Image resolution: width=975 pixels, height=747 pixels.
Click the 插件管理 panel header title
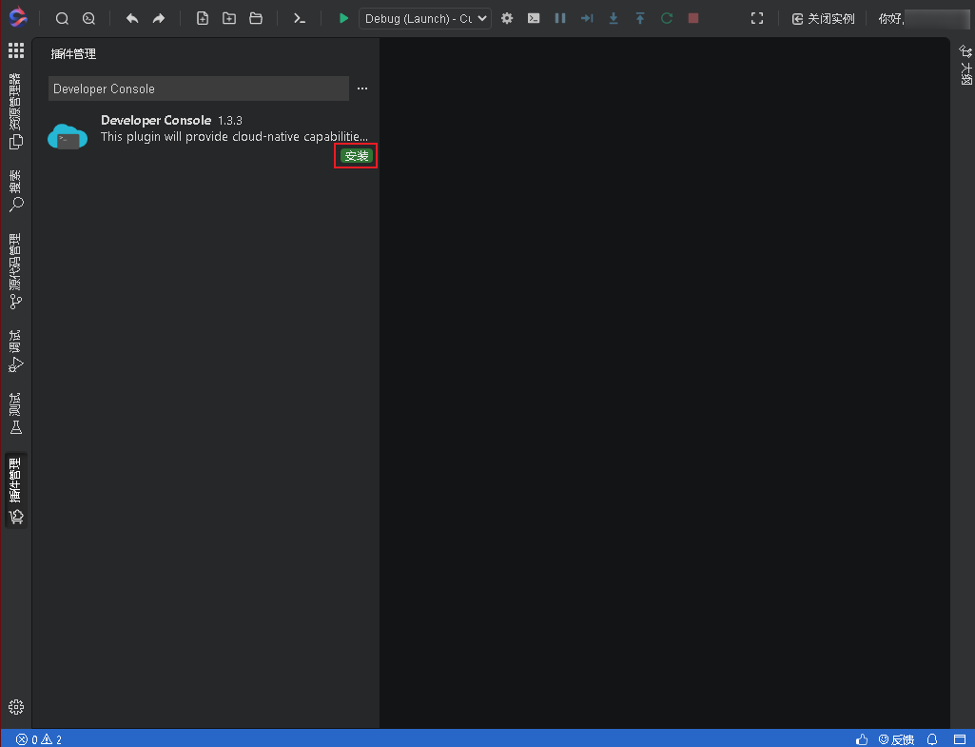(73, 54)
